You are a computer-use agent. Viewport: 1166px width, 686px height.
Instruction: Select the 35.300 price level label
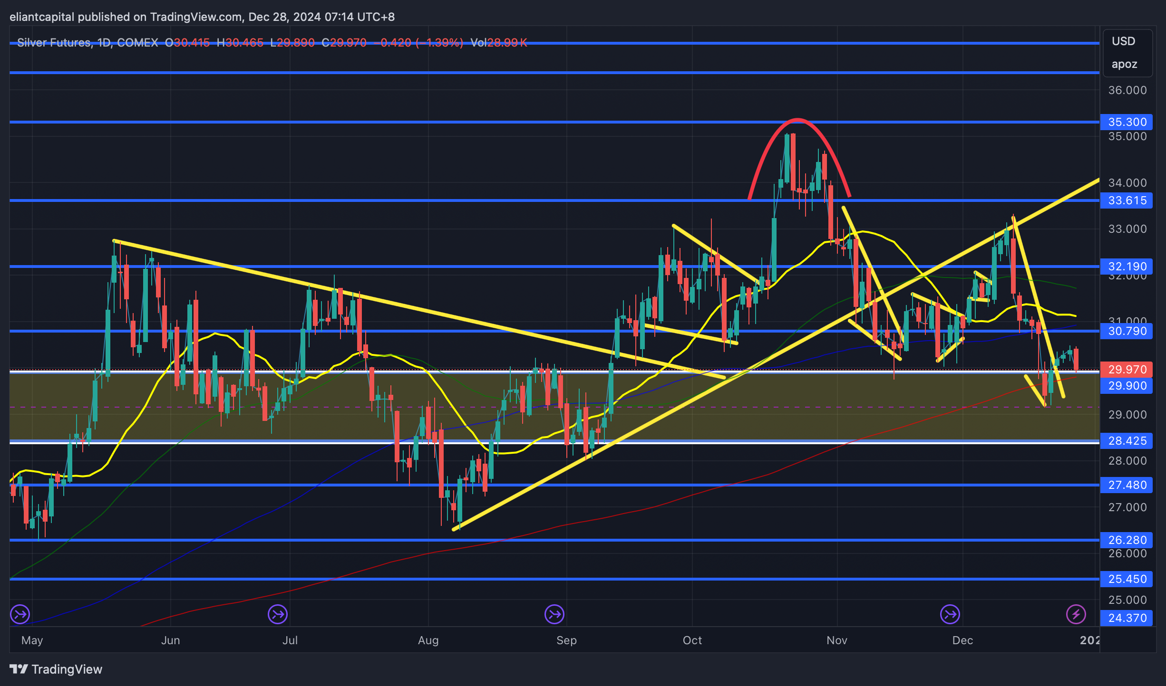(x=1127, y=122)
